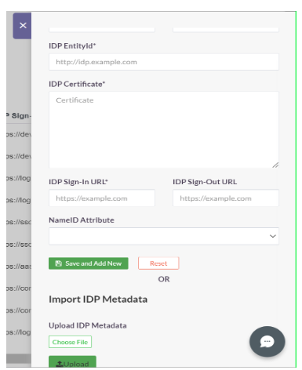Screen dimensions: 302x370
Task: Click the horizontal scrollbar at bottom left
Action: click(19, 358)
